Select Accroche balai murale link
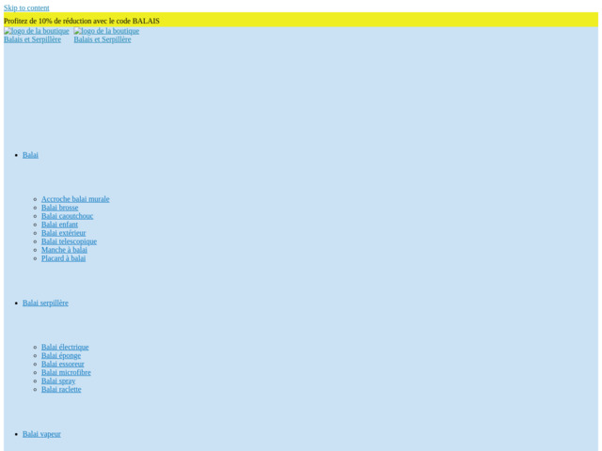602x451 pixels. (x=75, y=199)
